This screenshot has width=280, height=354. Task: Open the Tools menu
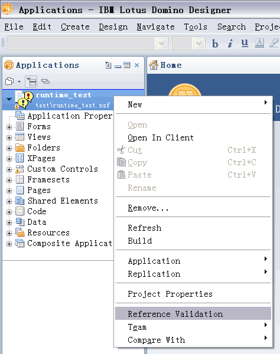196,27
